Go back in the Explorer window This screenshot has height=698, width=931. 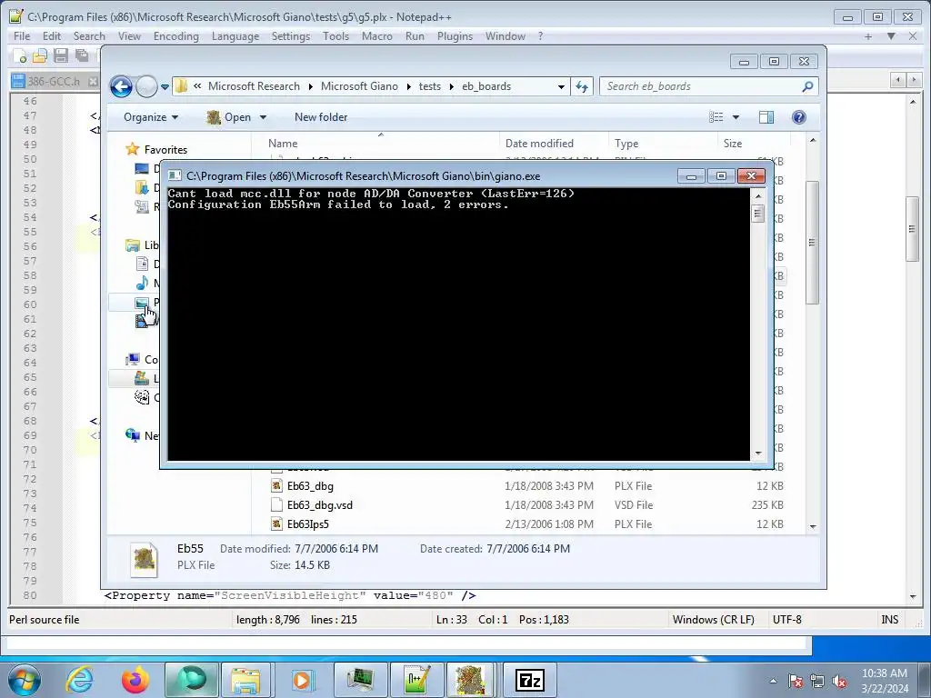(x=121, y=86)
